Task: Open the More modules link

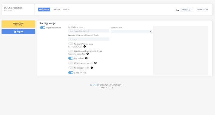Action: click(x=202, y=10)
